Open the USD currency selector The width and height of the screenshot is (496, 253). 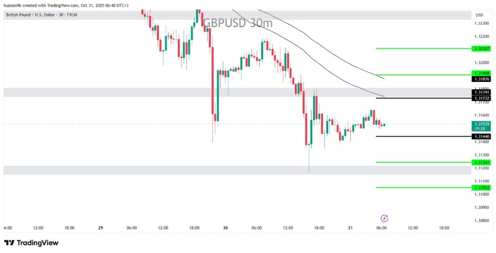[479, 15]
